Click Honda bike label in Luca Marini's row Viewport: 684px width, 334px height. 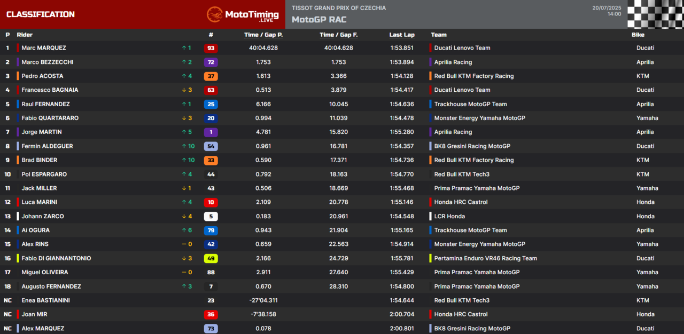click(645, 202)
